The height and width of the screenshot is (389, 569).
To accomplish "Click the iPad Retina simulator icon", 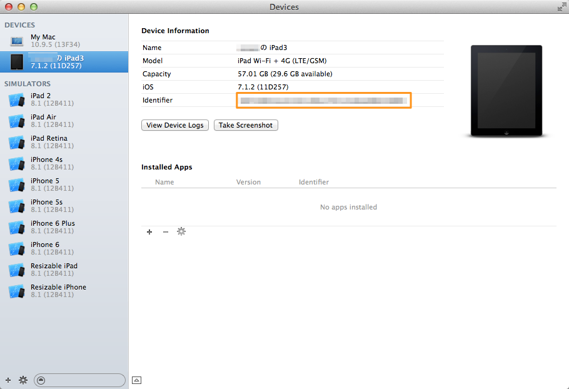I will pos(17,142).
